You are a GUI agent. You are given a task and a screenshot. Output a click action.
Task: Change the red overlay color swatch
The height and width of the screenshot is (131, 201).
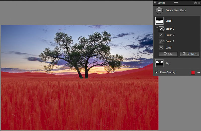pyautogui.click(x=193, y=72)
